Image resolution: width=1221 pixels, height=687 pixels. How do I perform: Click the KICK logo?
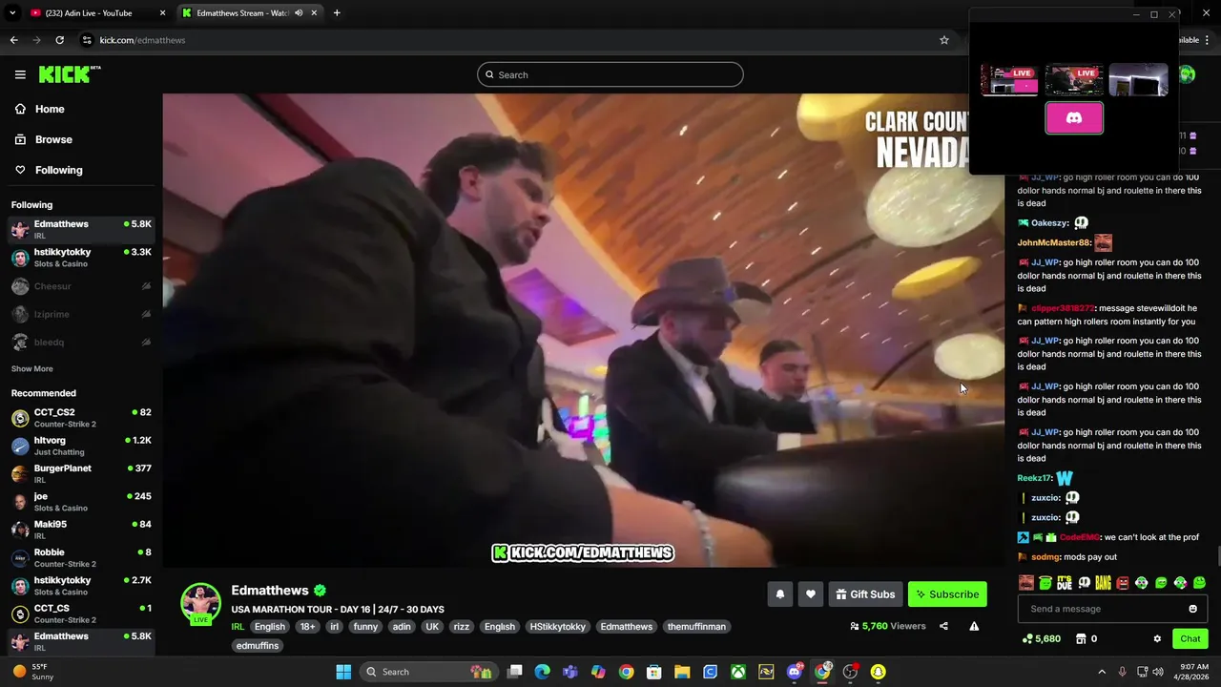[x=69, y=74]
